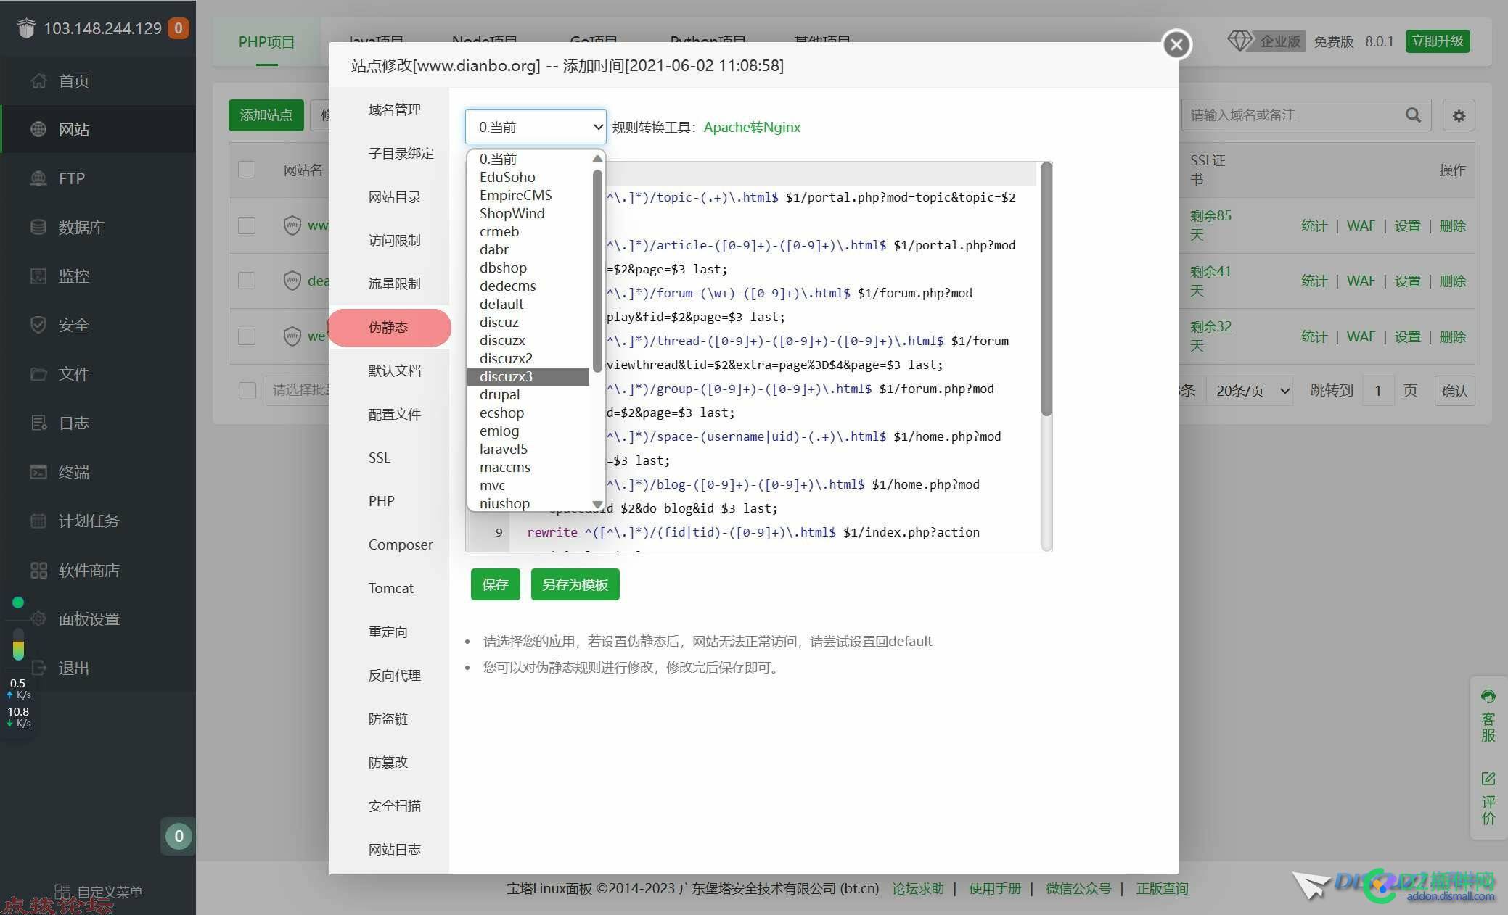The height and width of the screenshot is (915, 1508).
Task: Click the dropdown list scroll-down arrow
Action: 597,504
